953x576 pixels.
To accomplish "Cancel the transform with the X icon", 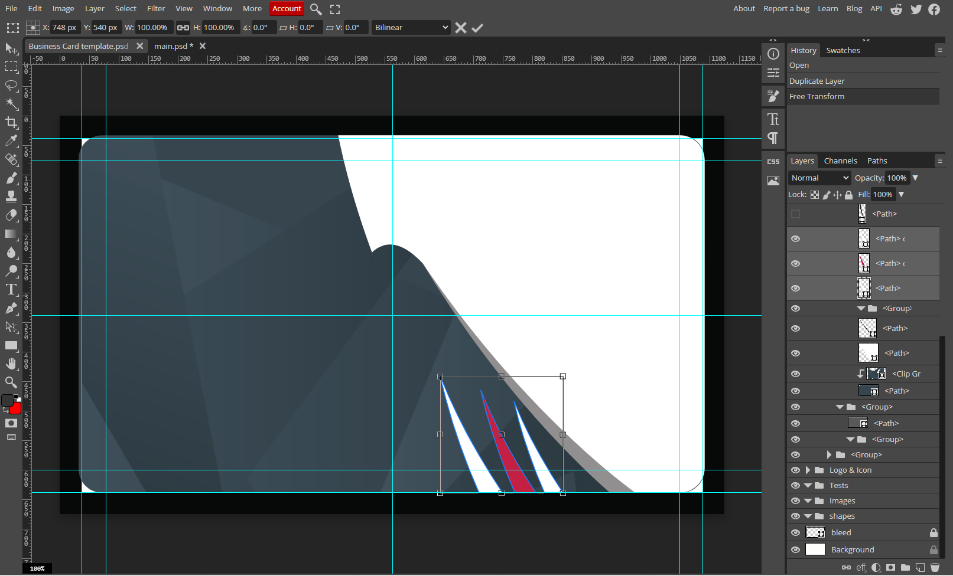I will [x=461, y=28].
